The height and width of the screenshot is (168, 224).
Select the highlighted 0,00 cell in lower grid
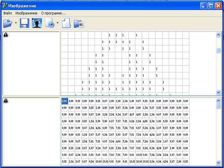click(65, 101)
